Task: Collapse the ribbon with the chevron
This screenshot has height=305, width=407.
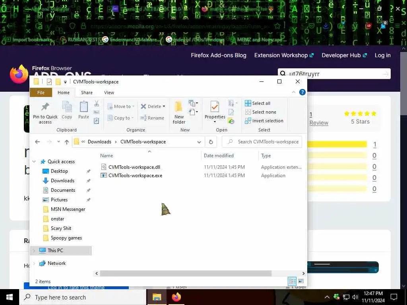Action: click(x=294, y=92)
